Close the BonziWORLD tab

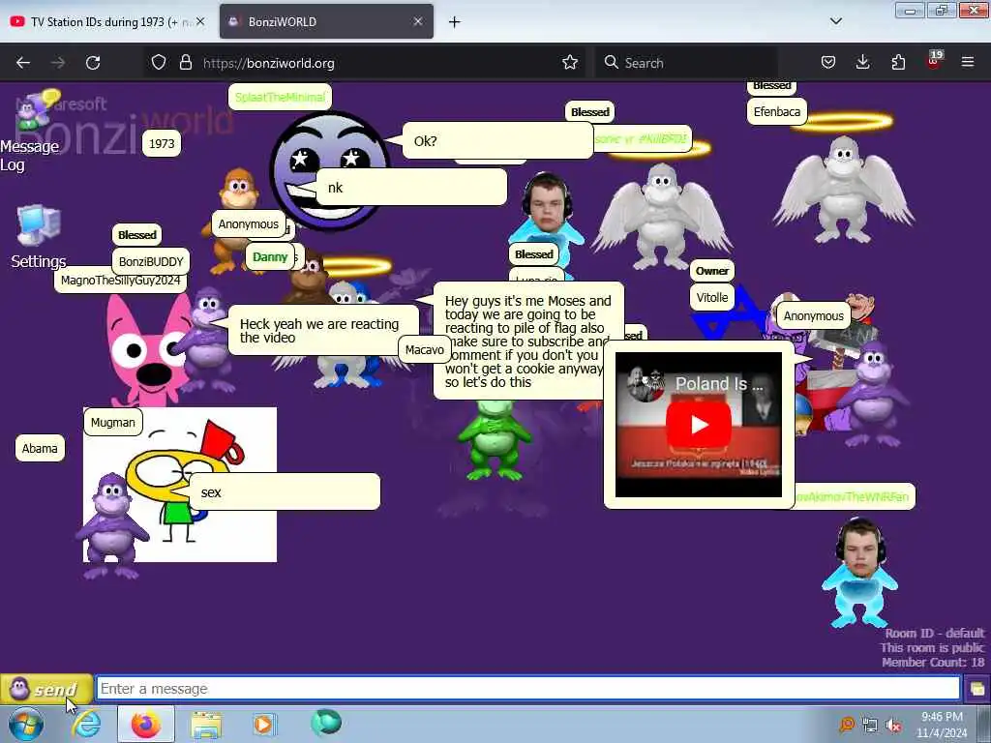coord(418,21)
